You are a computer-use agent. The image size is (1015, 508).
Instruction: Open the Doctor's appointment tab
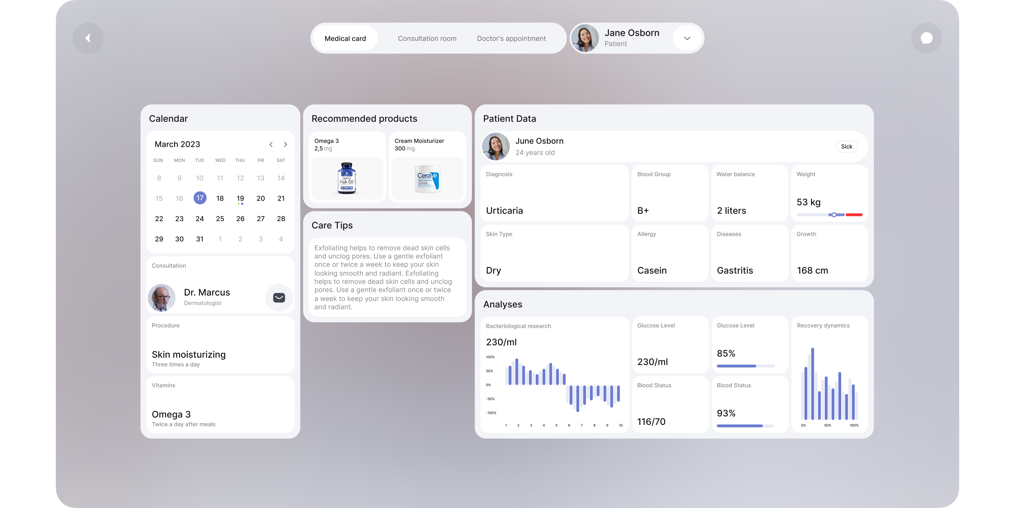tap(511, 38)
